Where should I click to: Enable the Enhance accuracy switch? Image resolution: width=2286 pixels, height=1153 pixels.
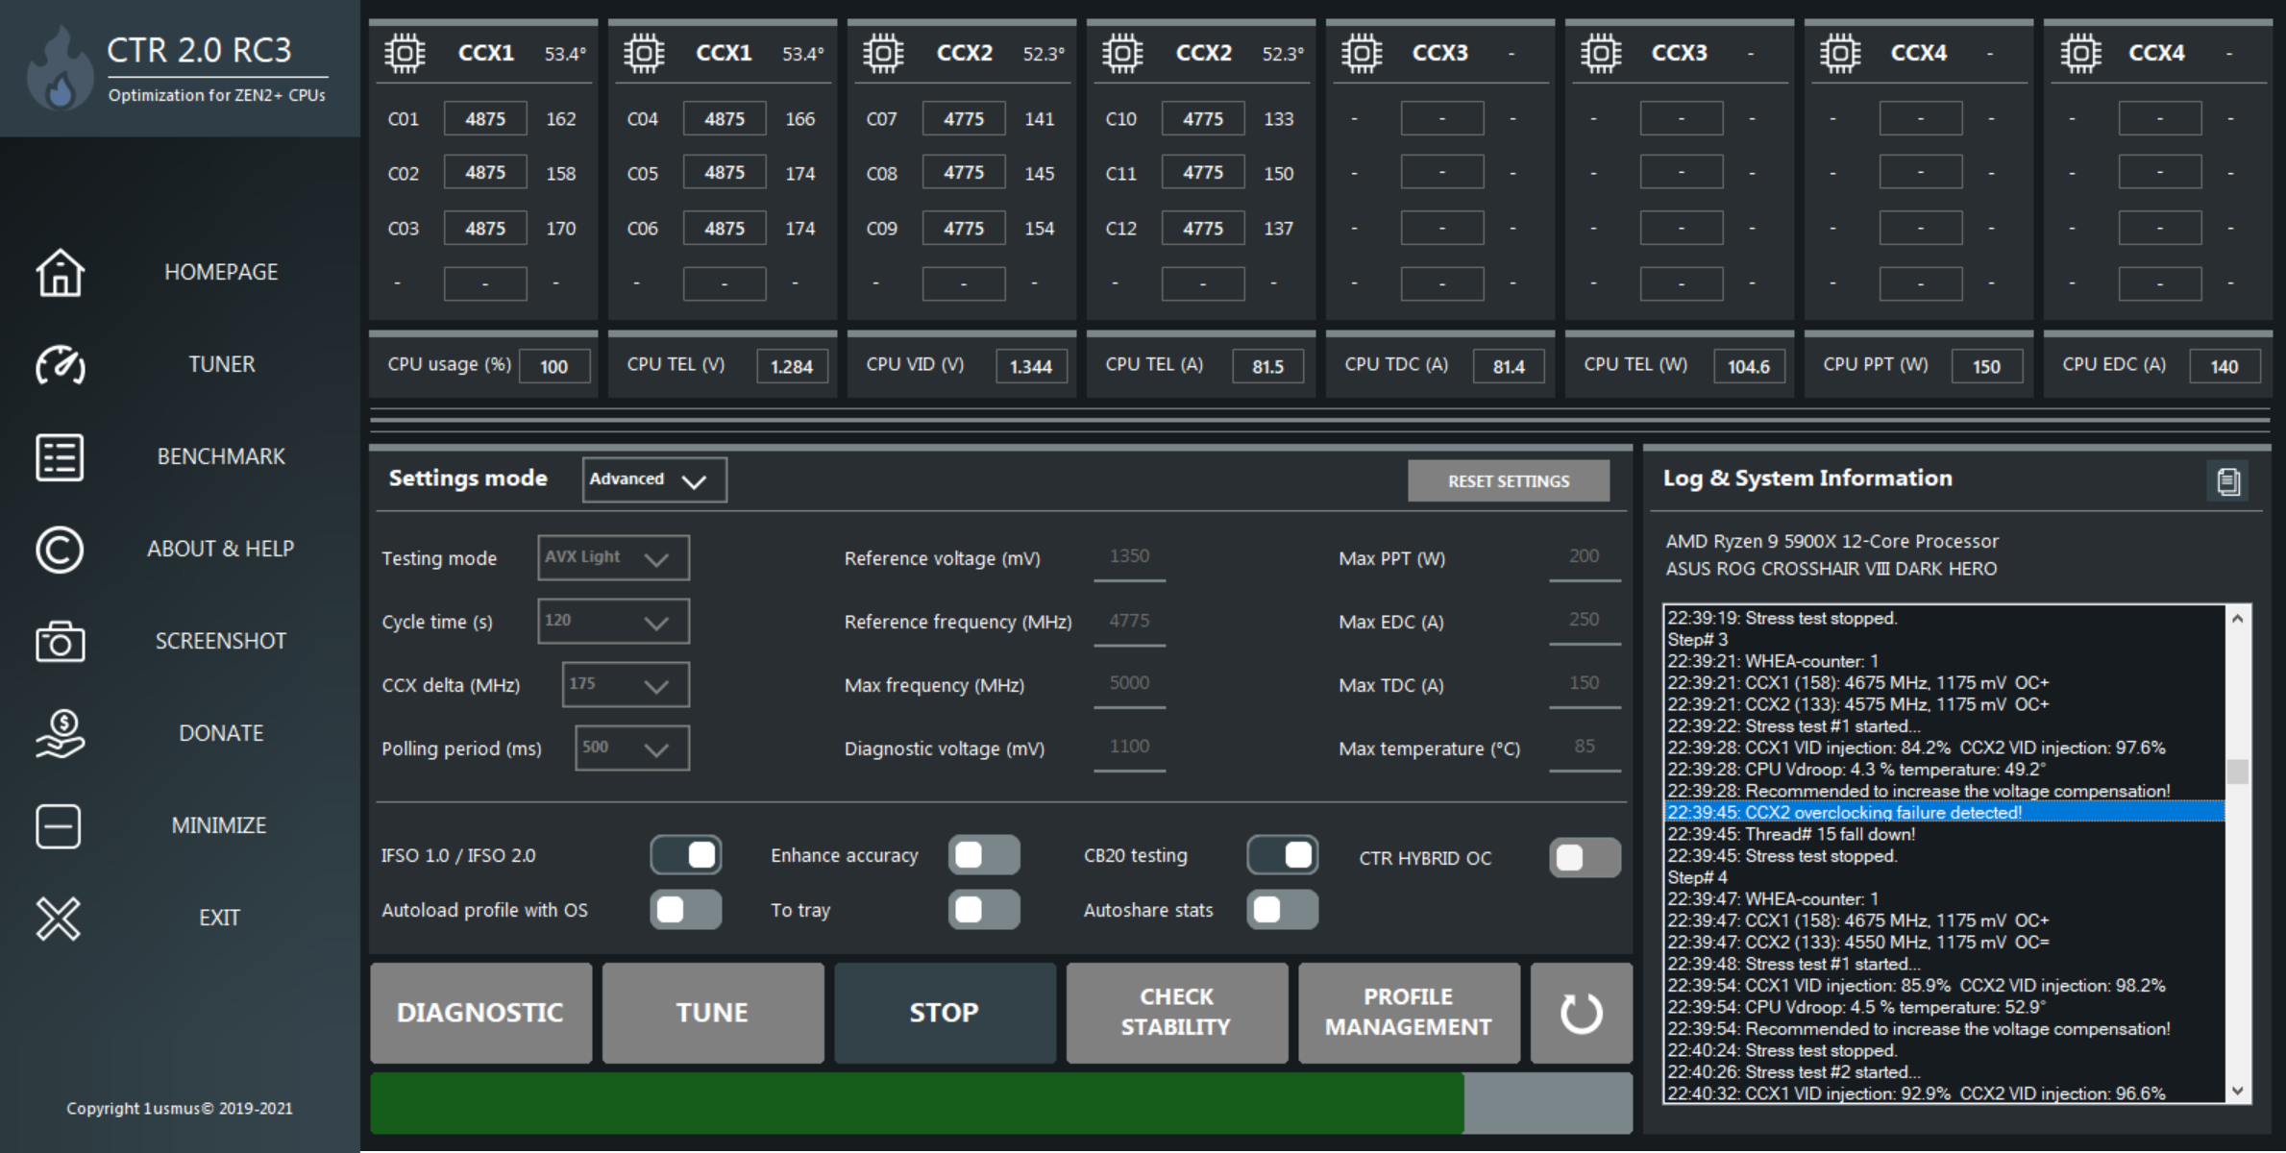click(983, 855)
